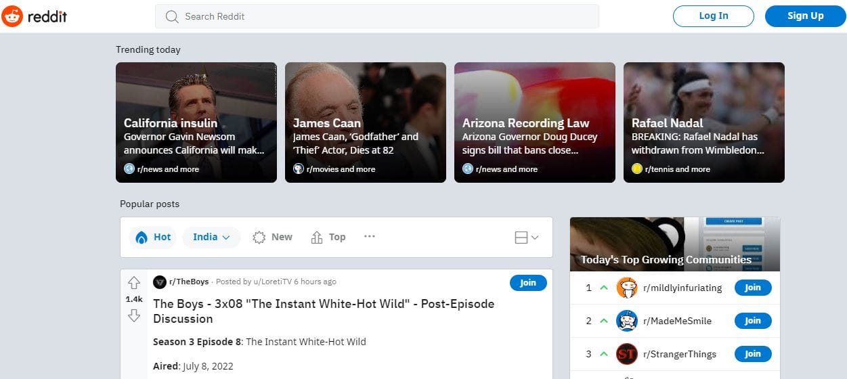Open California insulin trending card
Screen dimensions: 847x379
click(x=196, y=122)
